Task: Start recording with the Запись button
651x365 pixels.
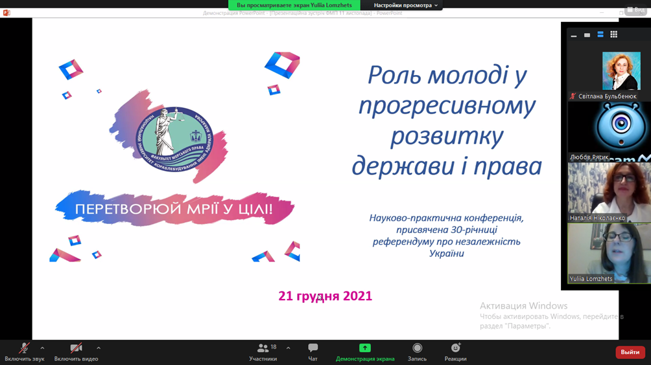Action: point(417,352)
